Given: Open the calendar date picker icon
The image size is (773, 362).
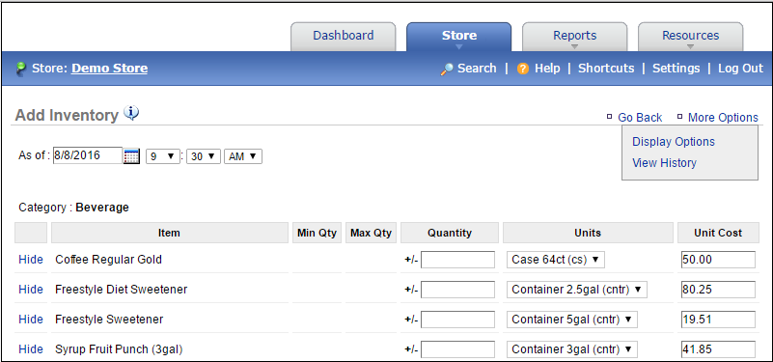Looking at the screenshot, I should pos(131,156).
